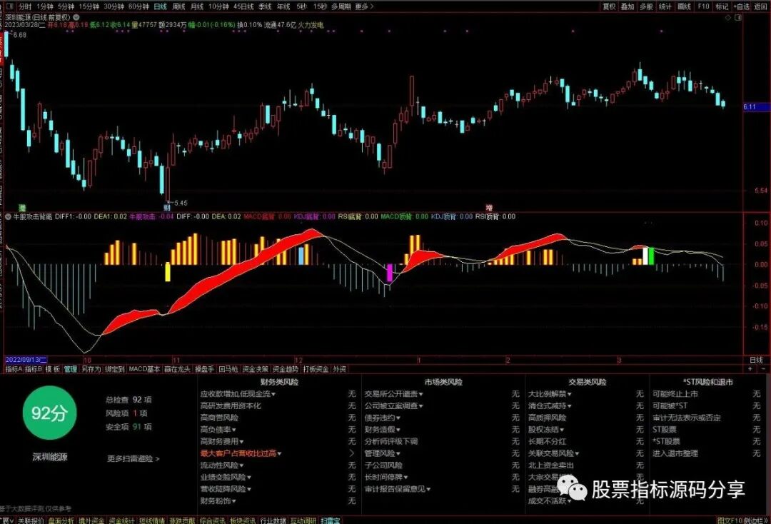The height and width of the screenshot is (524, 771).
Task: Click the 复权 button
Action: (609, 6)
